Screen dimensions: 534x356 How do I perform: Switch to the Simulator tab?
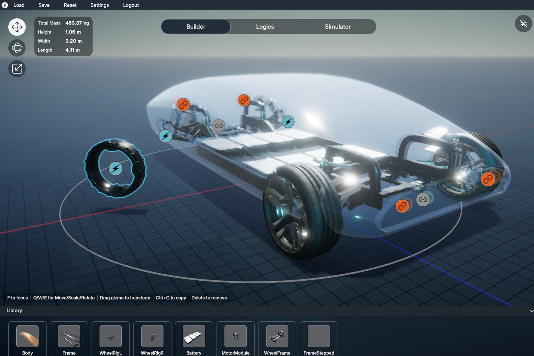click(338, 26)
